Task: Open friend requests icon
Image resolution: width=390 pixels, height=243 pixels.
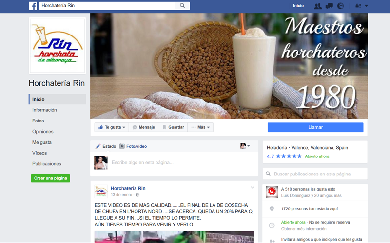Action: [318, 6]
